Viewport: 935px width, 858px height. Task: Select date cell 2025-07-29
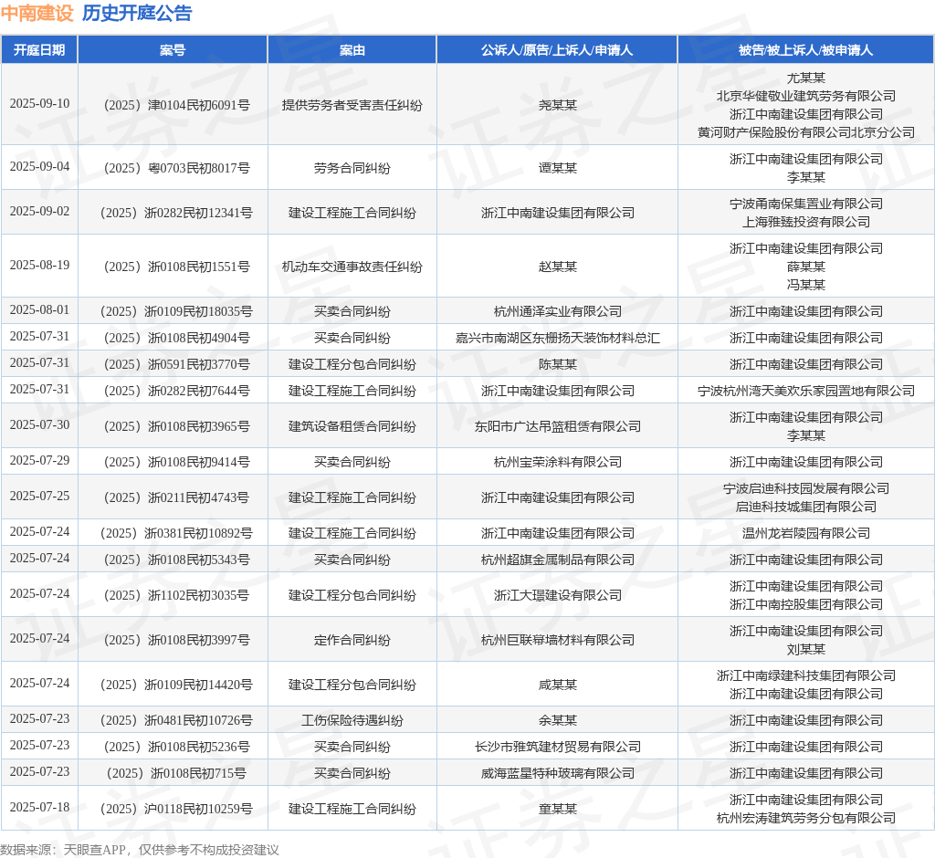39,460
